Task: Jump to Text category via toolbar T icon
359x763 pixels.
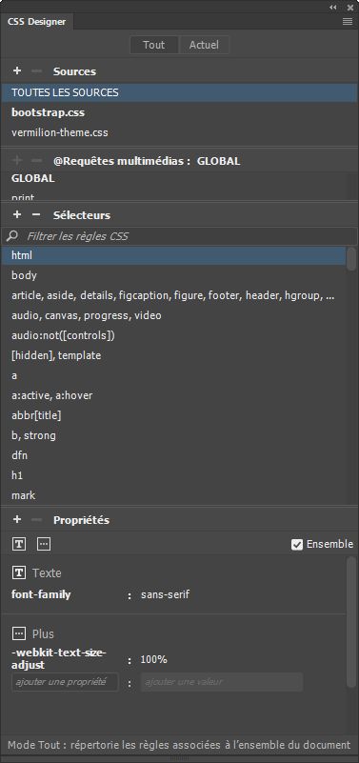Action: 18,544
